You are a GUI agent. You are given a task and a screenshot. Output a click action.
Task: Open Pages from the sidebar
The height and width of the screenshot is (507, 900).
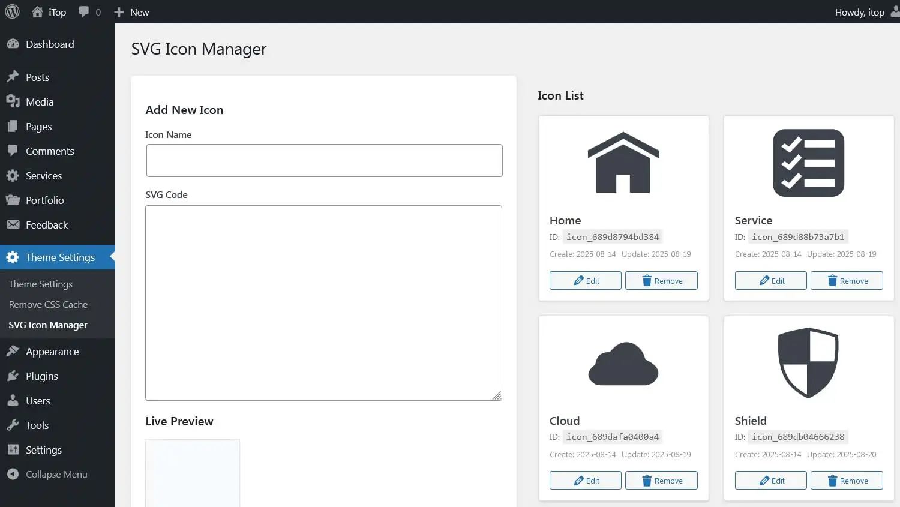click(58, 126)
